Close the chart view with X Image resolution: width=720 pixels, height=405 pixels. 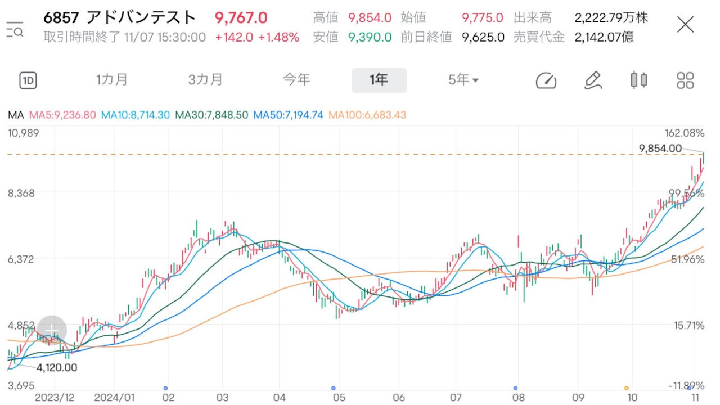[x=685, y=25]
